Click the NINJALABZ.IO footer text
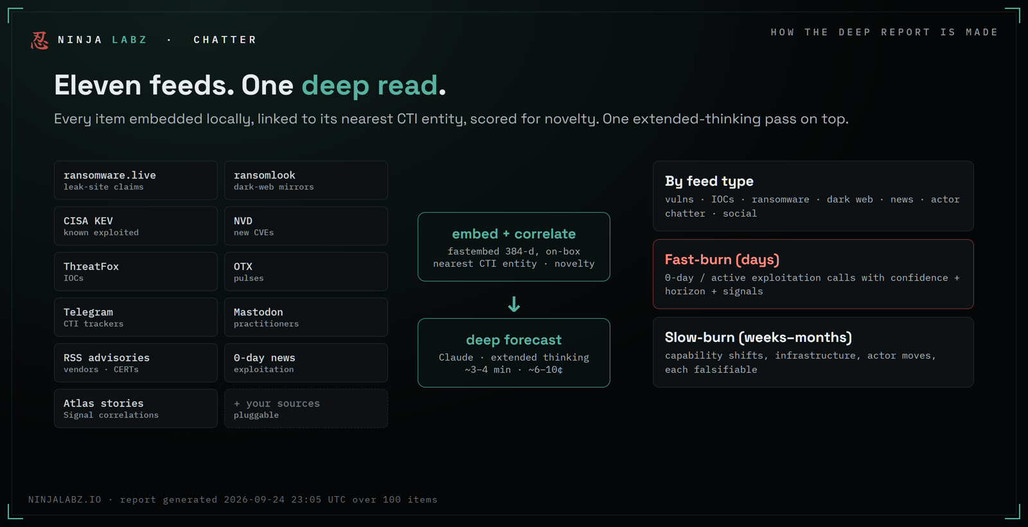The image size is (1028, 527). (65, 499)
